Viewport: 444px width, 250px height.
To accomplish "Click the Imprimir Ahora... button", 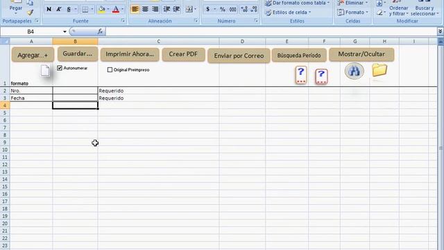I will click(x=130, y=54).
